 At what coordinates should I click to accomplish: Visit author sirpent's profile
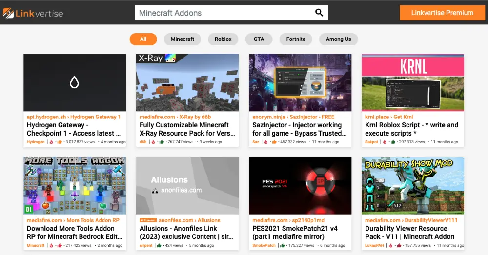pos(146,246)
